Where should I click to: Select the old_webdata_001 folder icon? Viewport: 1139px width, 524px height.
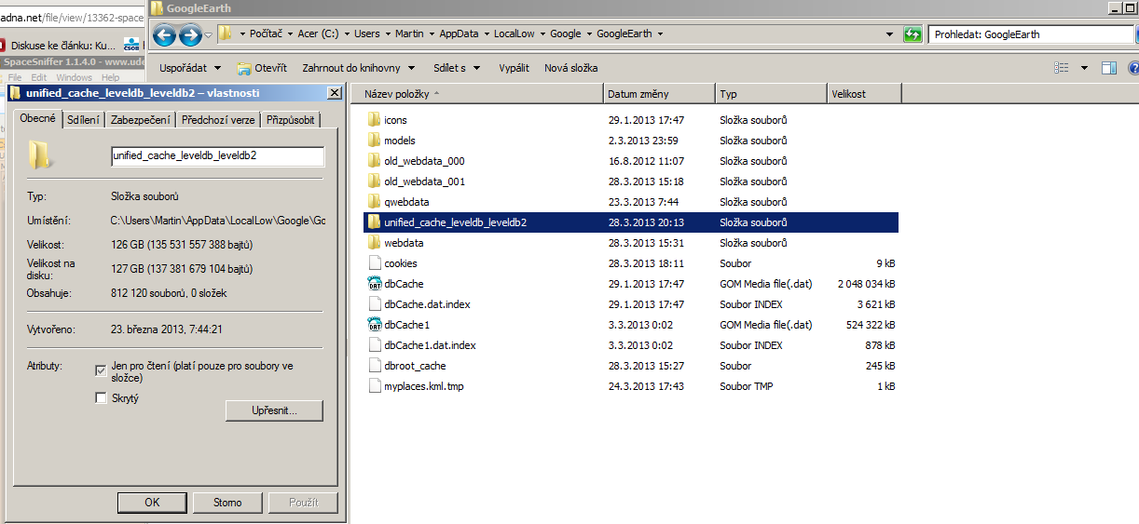point(375,181)
